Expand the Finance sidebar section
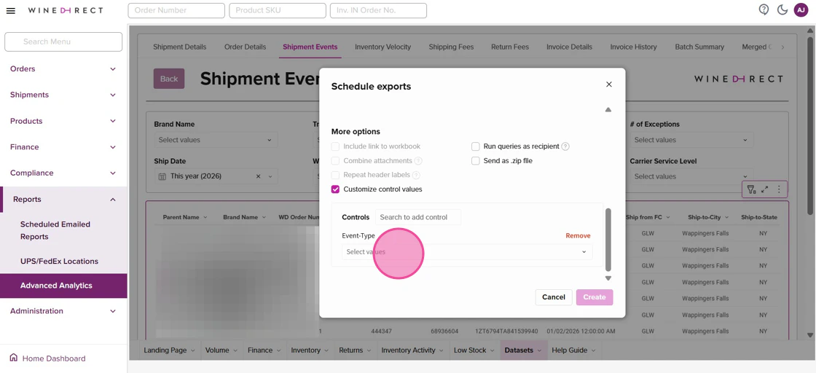The height and width of the screenshot is (373, 816). pos(63,146)
